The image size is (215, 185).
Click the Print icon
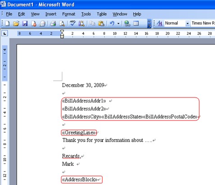(53, 23)
